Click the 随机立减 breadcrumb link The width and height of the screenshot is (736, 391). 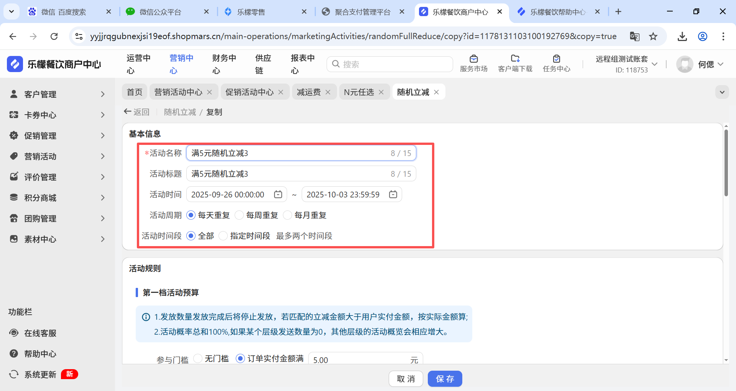180,112
